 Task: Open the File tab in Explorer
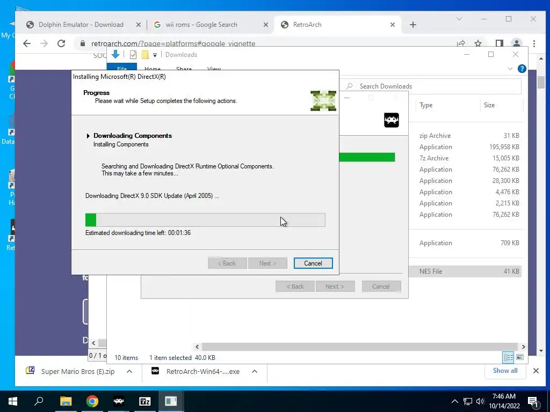122,67
